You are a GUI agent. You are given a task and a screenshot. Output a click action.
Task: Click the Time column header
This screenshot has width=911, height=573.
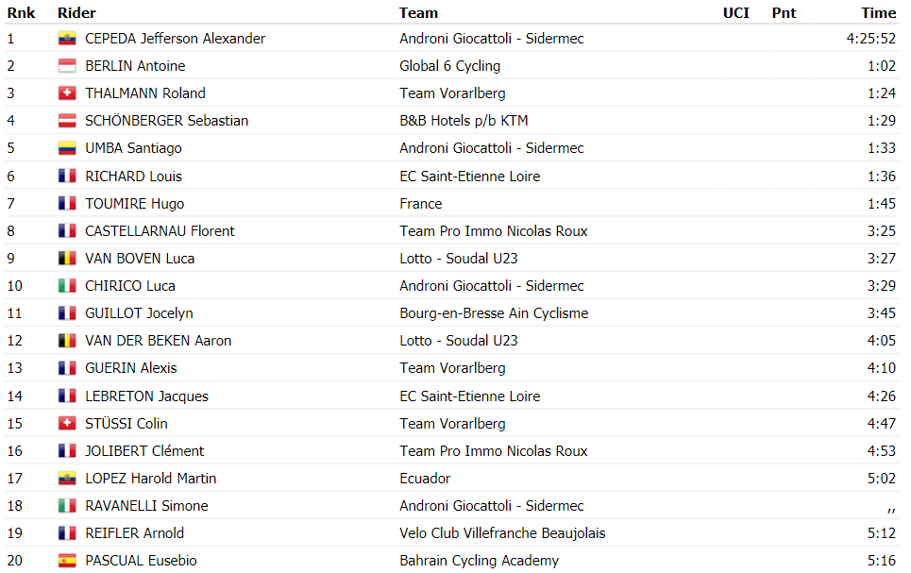tap(879, 13)
